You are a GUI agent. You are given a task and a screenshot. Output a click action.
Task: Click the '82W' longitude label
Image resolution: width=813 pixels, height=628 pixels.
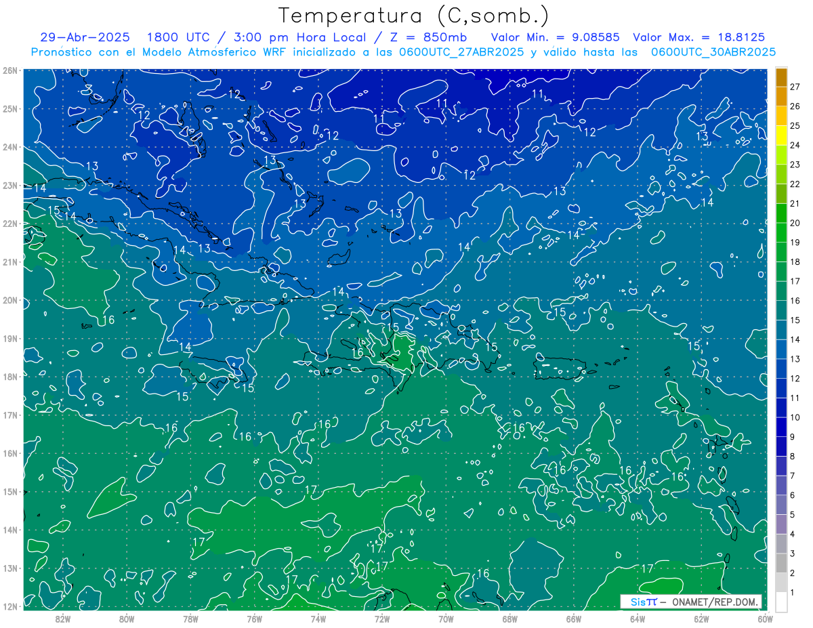point(62,619)
